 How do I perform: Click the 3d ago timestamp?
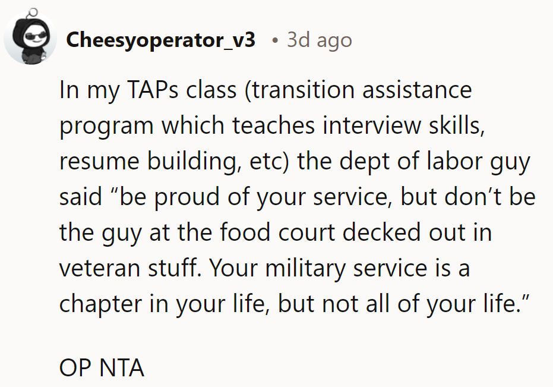coord(318,40)
